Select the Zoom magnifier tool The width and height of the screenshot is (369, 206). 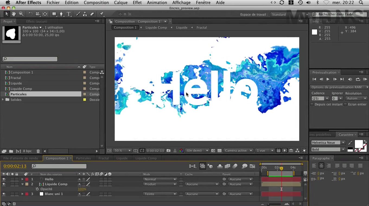(x=21, y=14)
